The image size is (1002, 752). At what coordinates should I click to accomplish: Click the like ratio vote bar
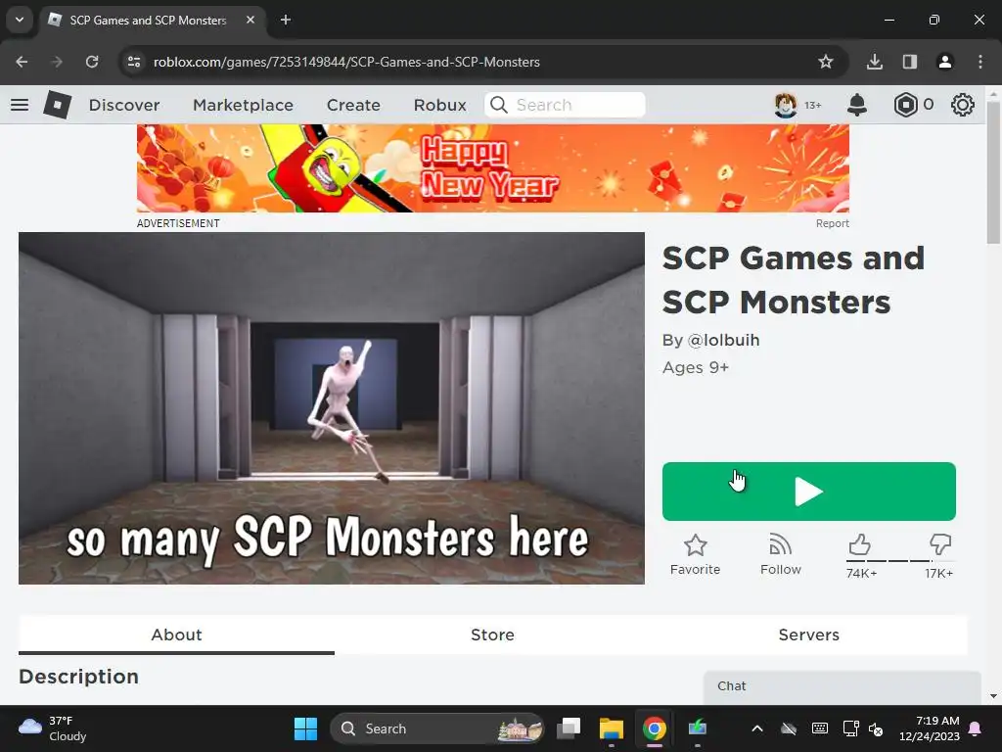tap(900, 561)
